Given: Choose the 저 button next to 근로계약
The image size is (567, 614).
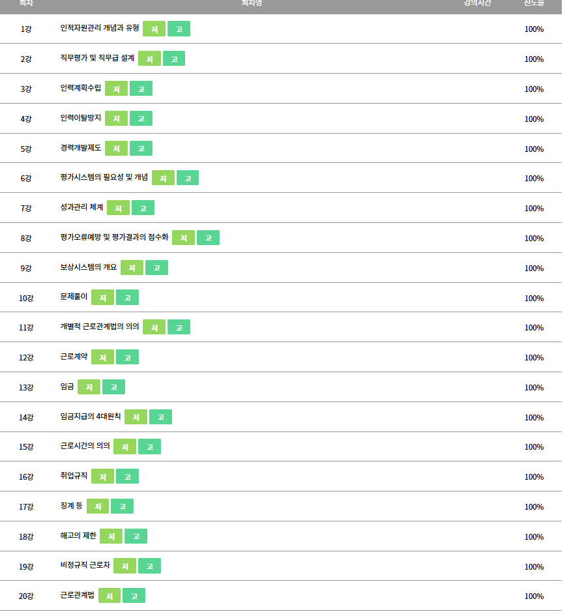Looking at the screenshot, I should [x=102, y=357].
